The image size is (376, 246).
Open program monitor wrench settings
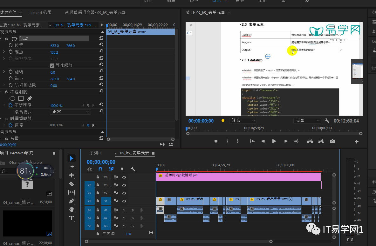tap(327, 121)
